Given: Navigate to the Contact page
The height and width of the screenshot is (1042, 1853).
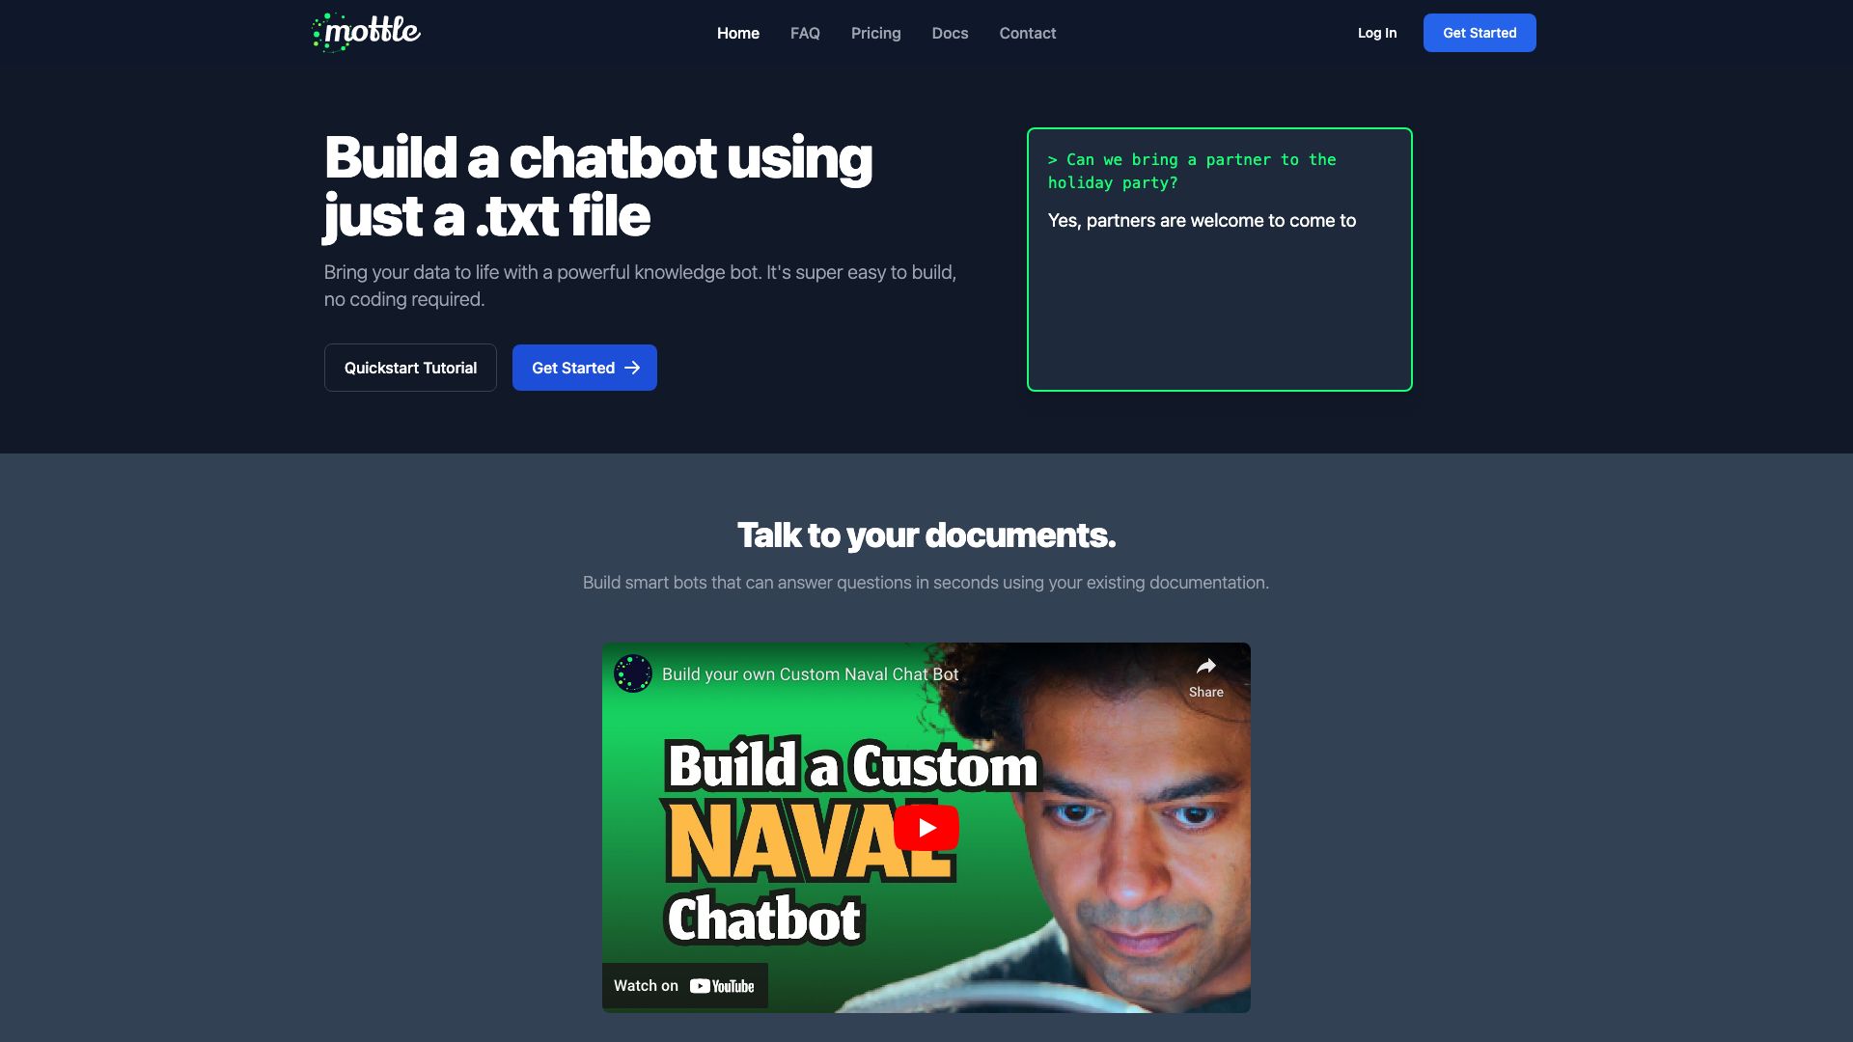Looking at the screenshot, I should [1027, 33].
